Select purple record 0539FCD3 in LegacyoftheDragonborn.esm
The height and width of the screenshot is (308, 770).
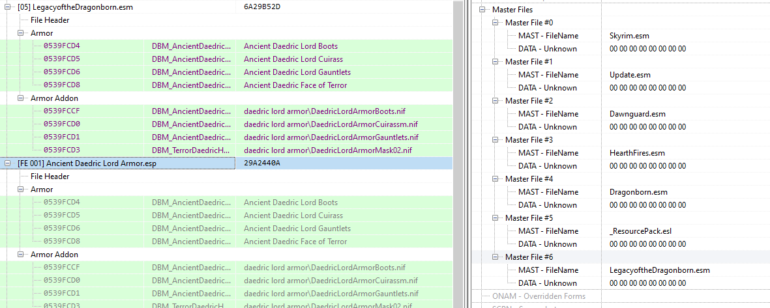(x=62, y=150)
